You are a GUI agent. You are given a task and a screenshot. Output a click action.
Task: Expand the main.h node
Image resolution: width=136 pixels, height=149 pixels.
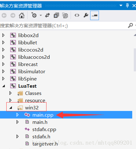click(x=18, y=122)
